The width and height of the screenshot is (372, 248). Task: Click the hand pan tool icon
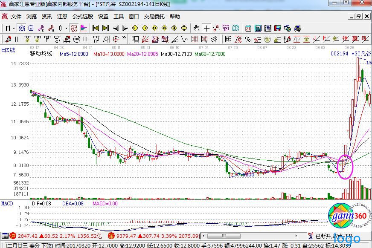[196, 28]
